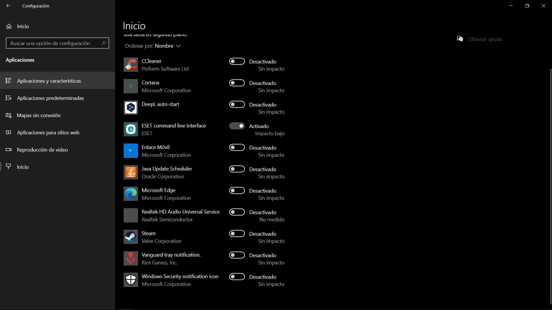
Task: Click the Enlace Móvil app icon
Action: (x=131, y=151)
